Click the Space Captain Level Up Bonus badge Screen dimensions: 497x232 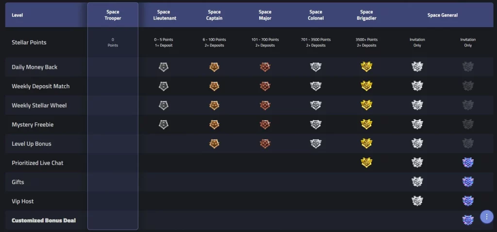(214, 144)
